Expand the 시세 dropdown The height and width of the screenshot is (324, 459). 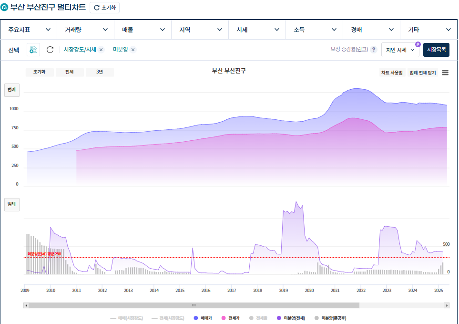(x=257, y=29)
